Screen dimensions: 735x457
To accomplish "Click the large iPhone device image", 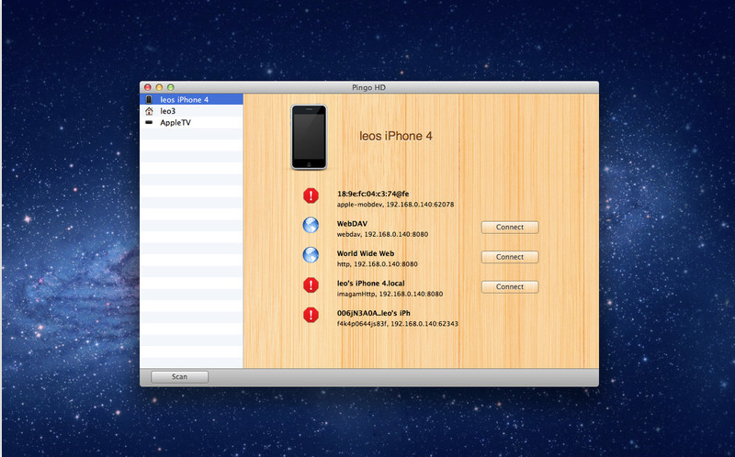I will pos(309,137).
